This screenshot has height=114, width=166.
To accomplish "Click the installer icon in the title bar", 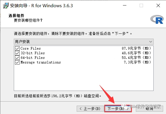I will pyautogui.click(x=5, y=5).
